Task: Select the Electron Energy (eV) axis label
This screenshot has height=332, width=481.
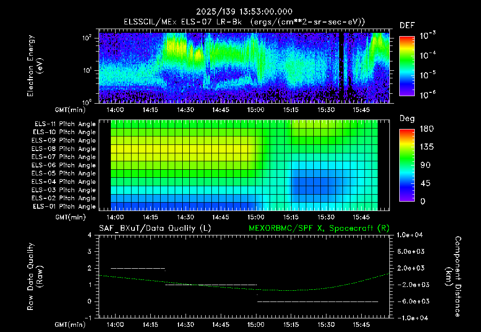Action: click(x=35, y=66)
